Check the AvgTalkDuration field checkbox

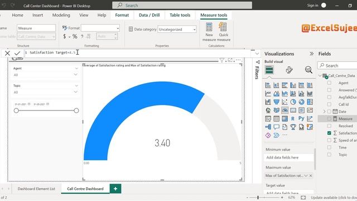pos(329,97)
